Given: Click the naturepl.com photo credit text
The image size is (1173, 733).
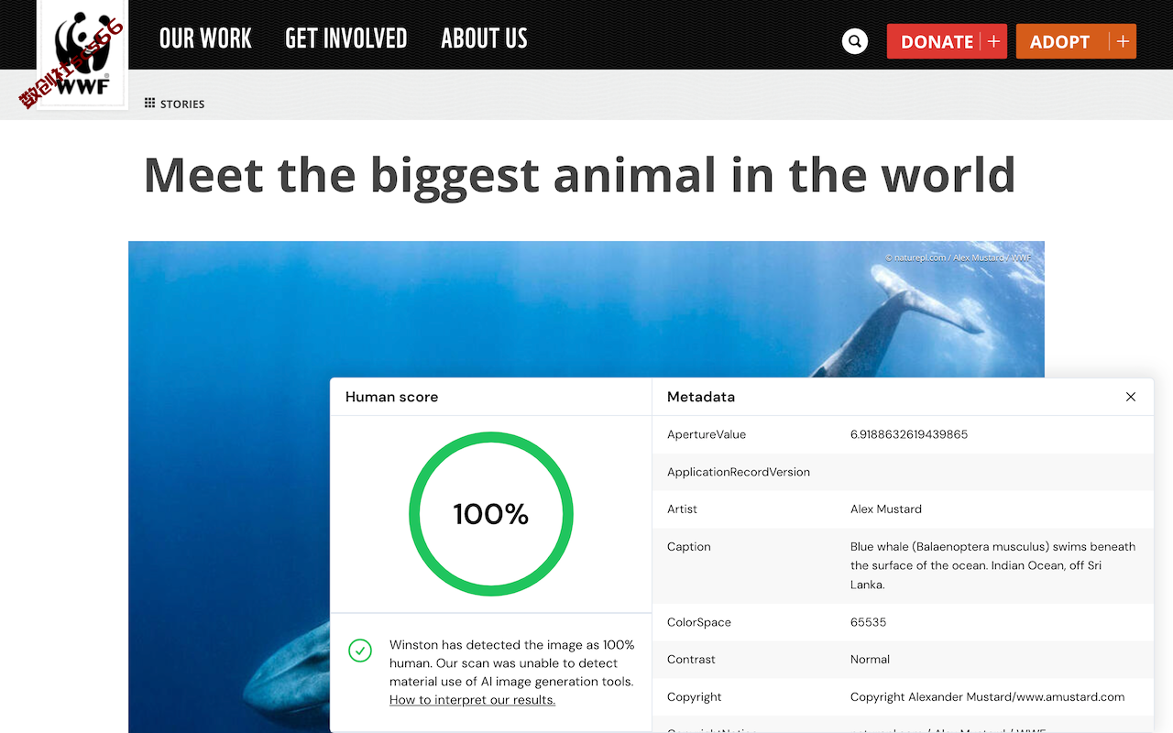Looking at the screenshot, I should (959, 257).
